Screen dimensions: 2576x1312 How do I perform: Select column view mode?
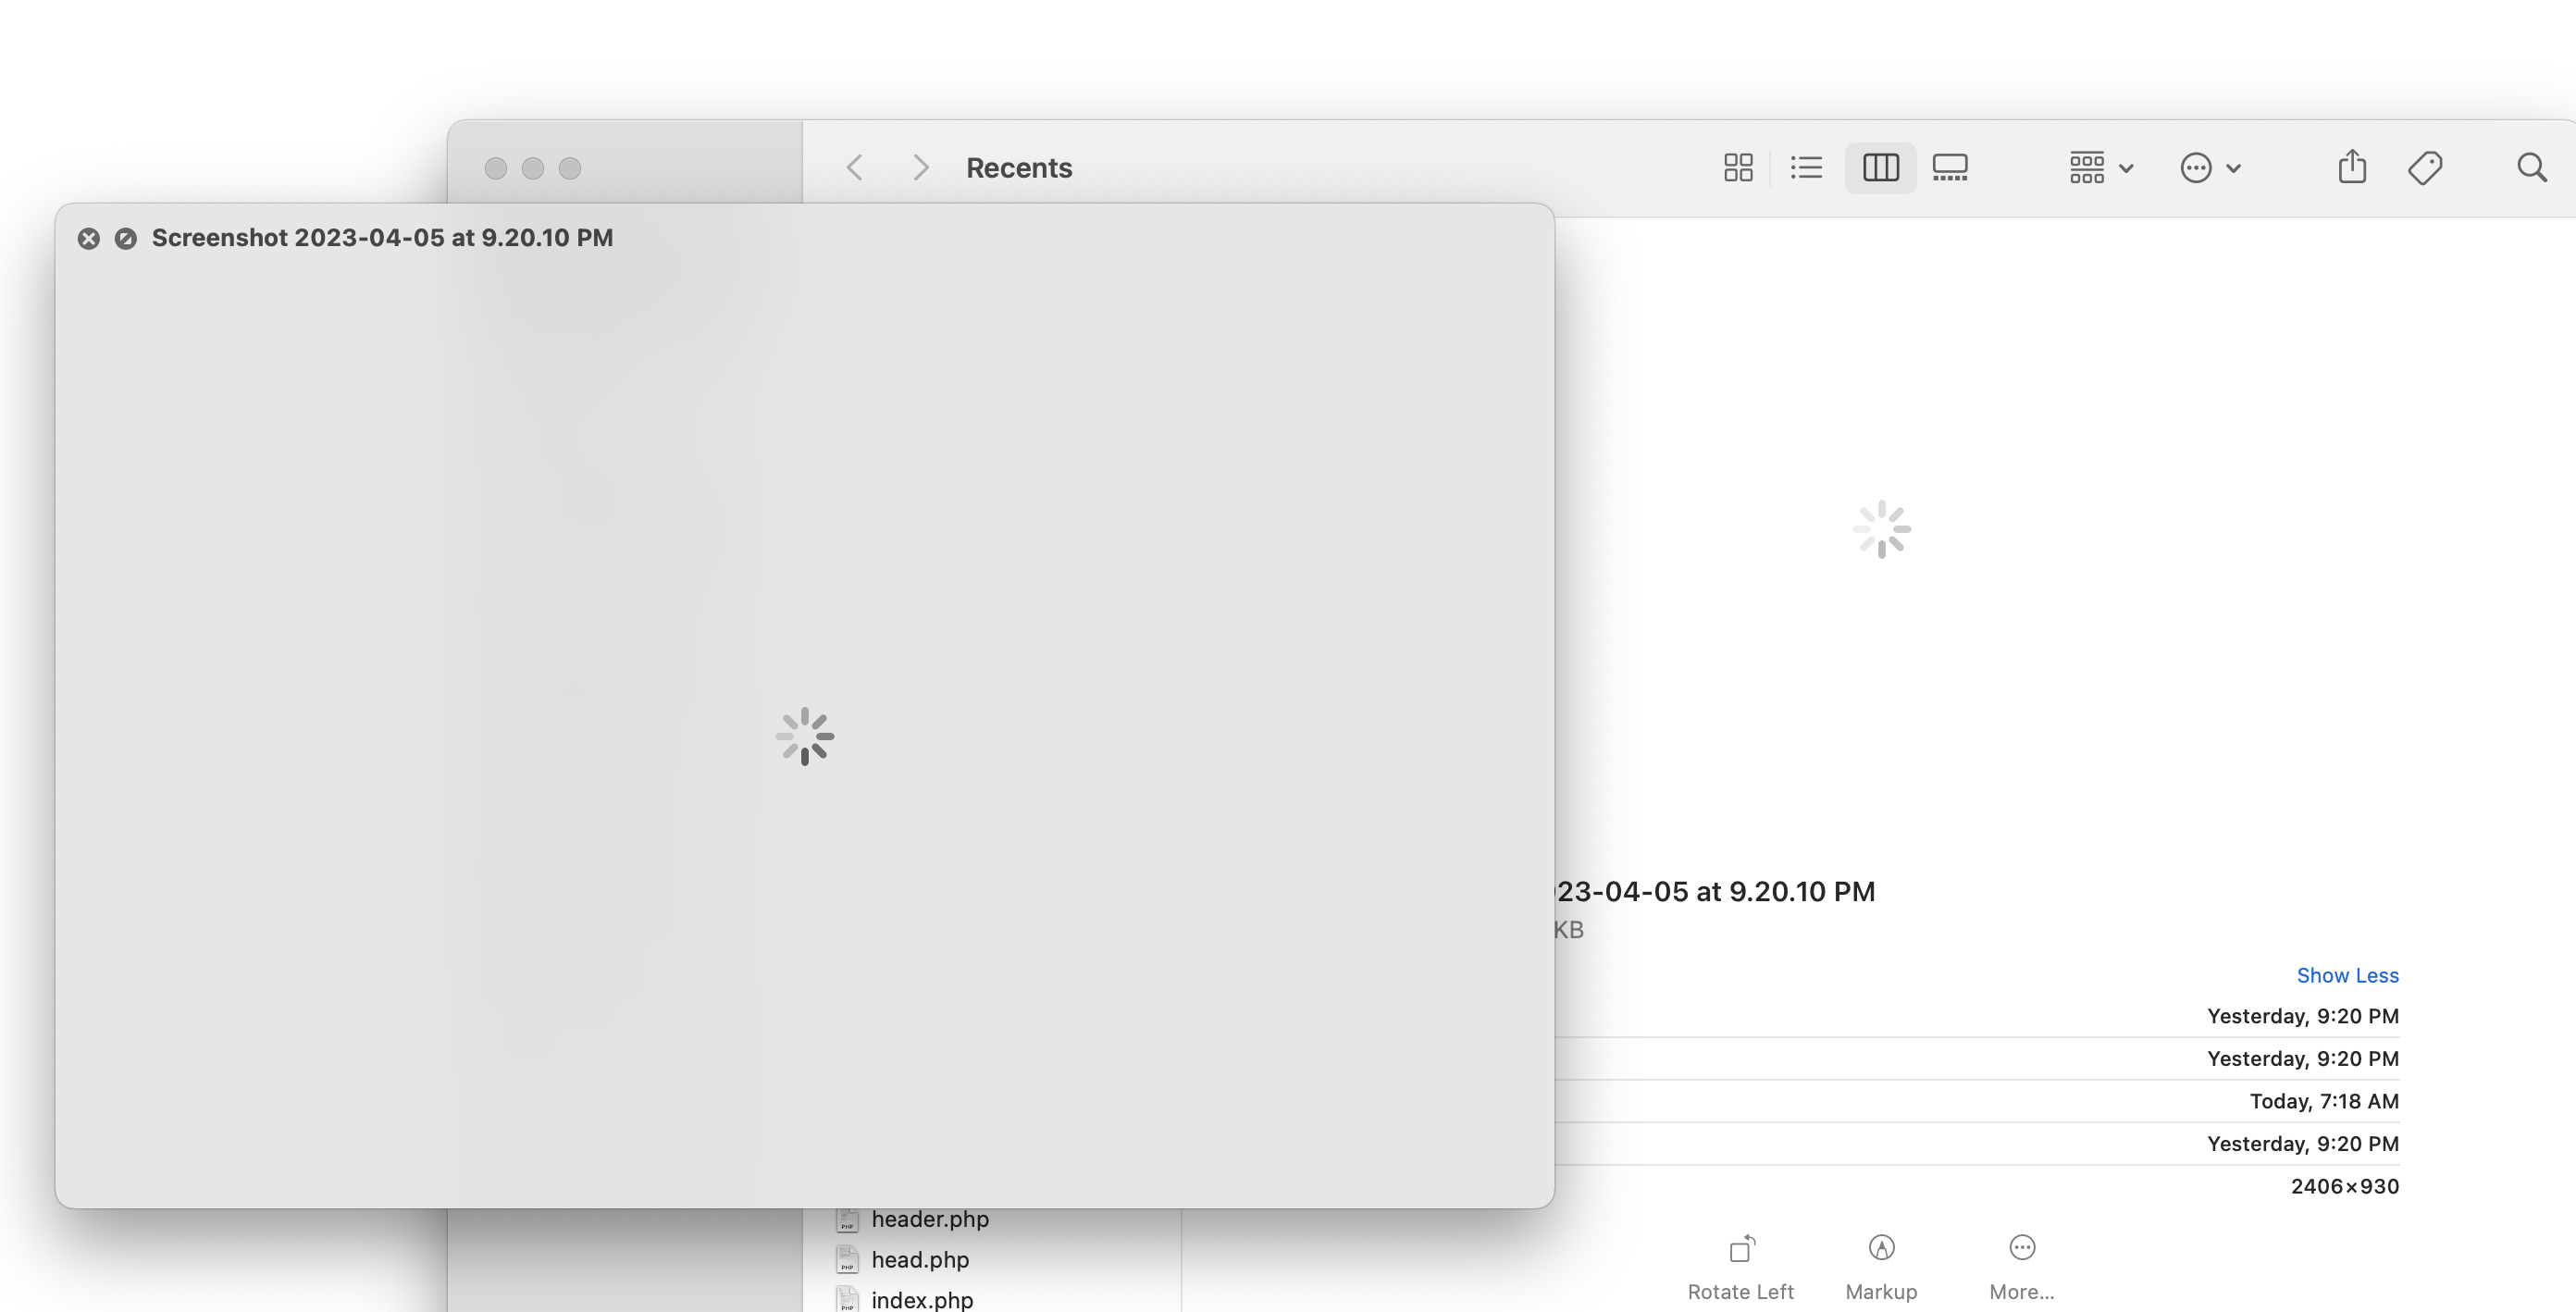pyautogui.click(x=1880, y=167)
